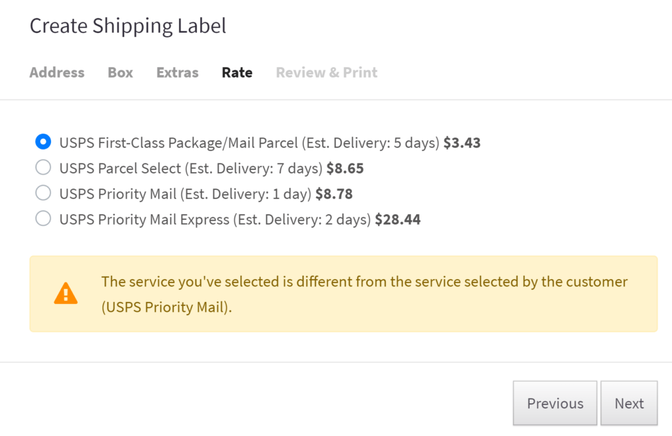Select the USPS First-Class Package radio button
Viewport: 672px width, 436px height.
43,142
